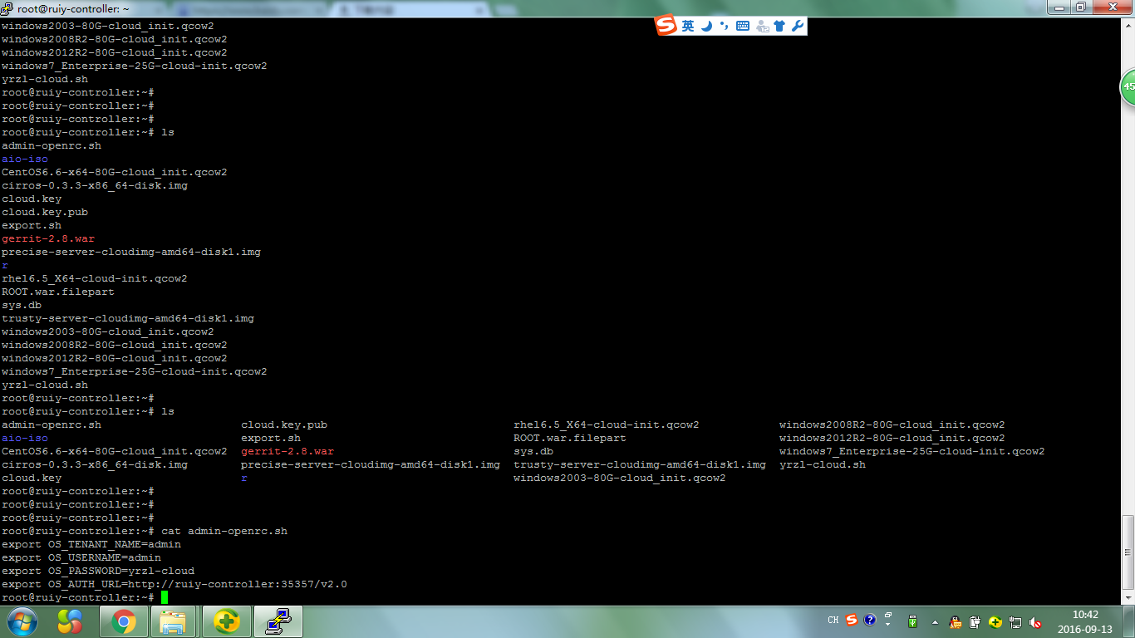Click red 'gerrit-2.8.war' in single-column listing
This screenshot has height=638, width=1135.
[48, 238]
